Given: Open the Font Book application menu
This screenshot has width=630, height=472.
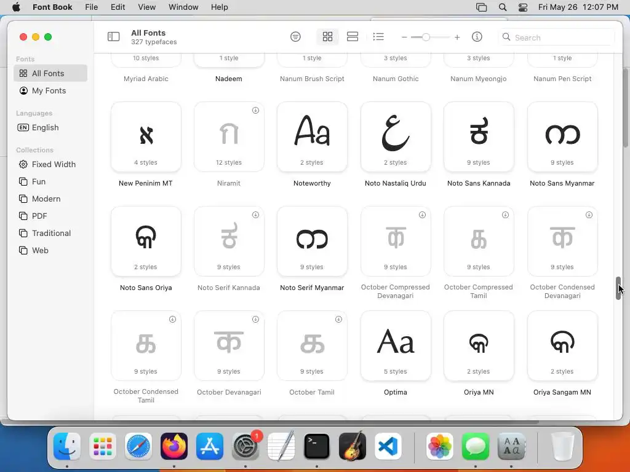Looking at the screenshot, I should click(x=52, y=7).
